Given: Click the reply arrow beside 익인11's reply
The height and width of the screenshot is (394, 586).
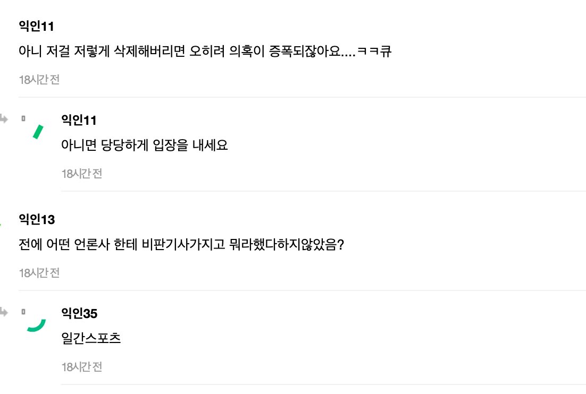Looking at the screenshot, I should point(4,119).
